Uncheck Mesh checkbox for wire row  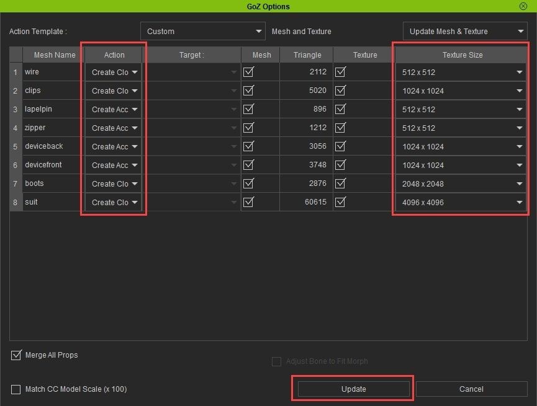click(x=249, y=73)
